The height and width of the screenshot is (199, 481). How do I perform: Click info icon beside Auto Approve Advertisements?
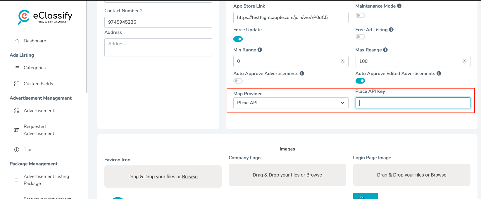point(302,73)
